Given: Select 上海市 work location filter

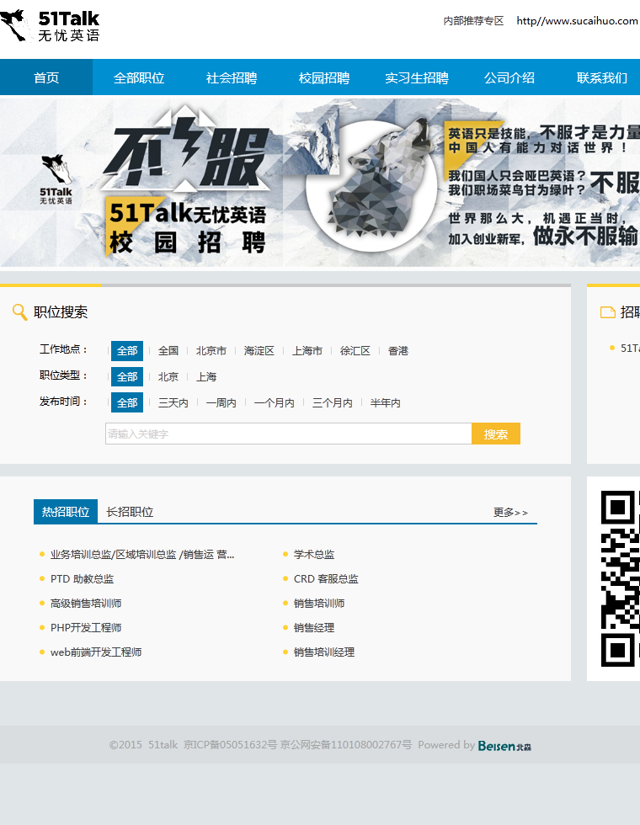Looking at the screenshot, I should [x=307, y=350].
